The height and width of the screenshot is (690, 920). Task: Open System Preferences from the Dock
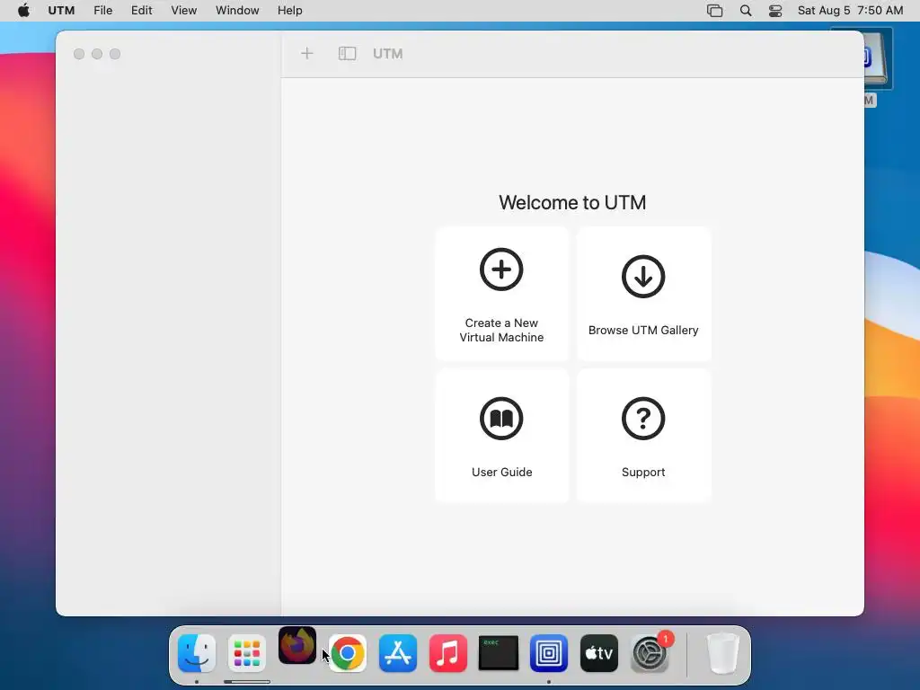tap(650, 653)
